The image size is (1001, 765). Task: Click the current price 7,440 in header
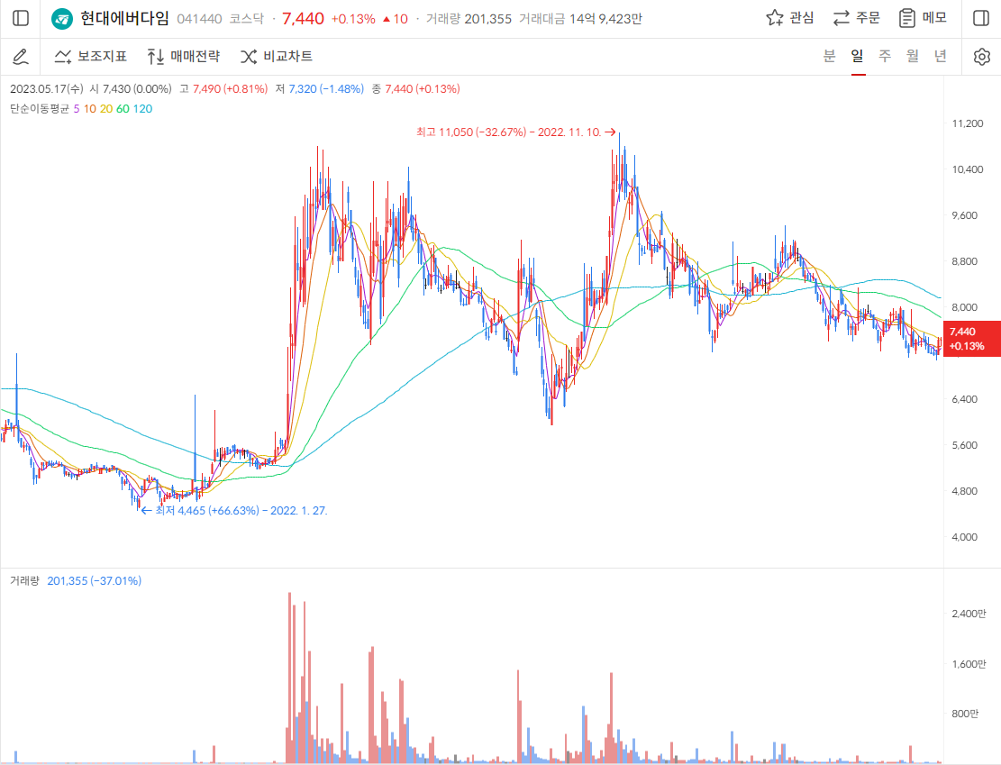point(304,19)
